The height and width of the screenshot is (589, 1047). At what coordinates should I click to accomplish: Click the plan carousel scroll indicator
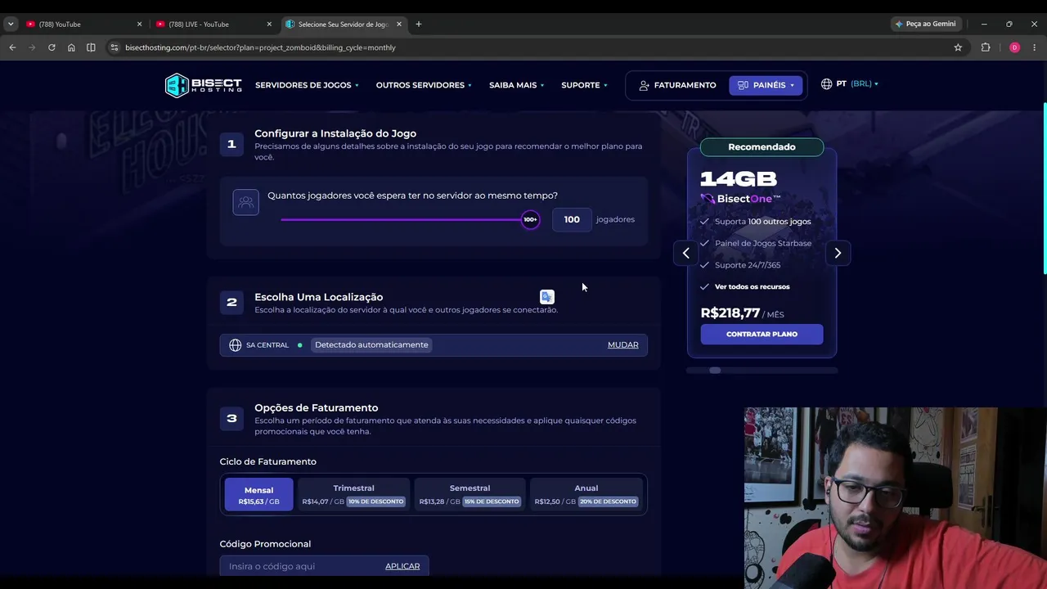pos(715,371)
